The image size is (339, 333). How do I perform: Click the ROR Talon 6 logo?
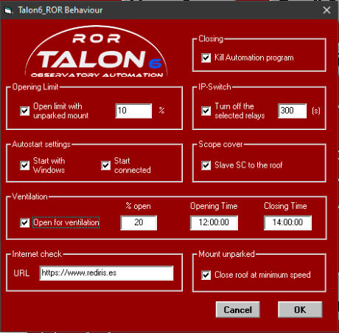97,52
